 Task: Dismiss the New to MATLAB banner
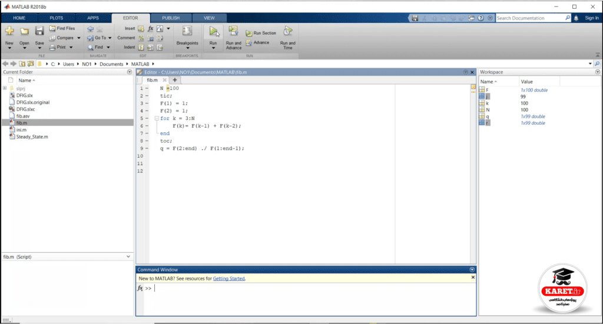point(473,277)
